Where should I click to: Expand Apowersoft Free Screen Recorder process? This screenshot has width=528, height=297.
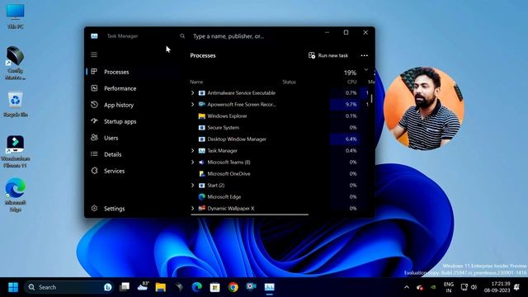[x=192, y=105]
